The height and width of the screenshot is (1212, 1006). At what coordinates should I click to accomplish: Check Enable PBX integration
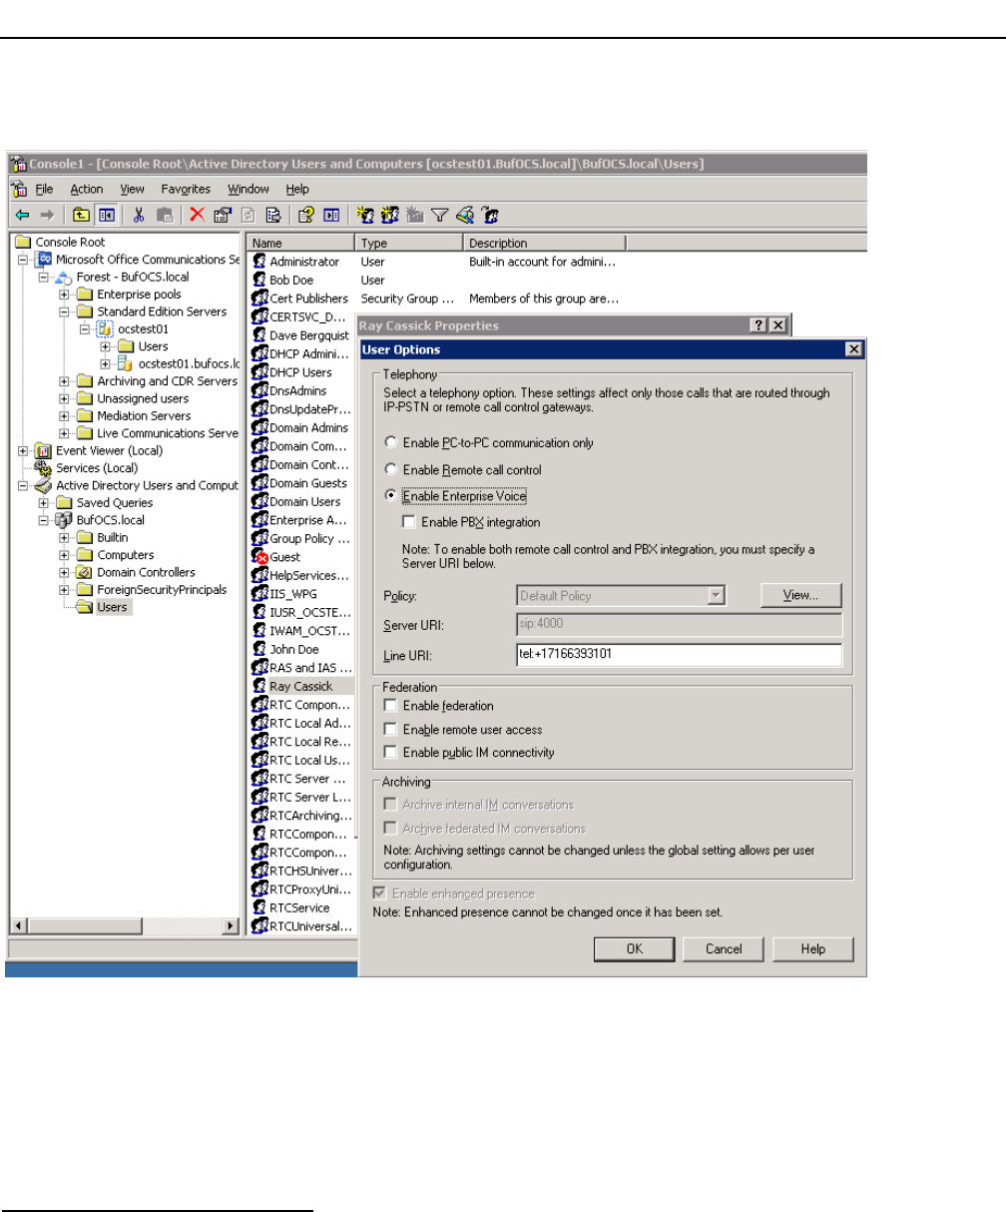(x=409, y=521)
